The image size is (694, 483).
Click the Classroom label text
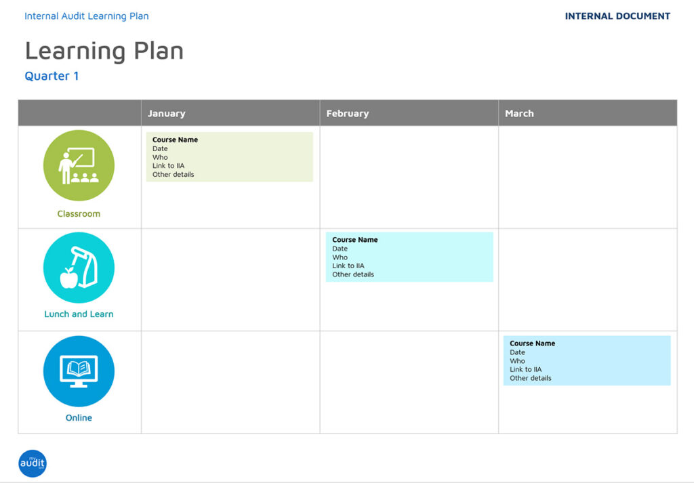click(x=79, y=213)
